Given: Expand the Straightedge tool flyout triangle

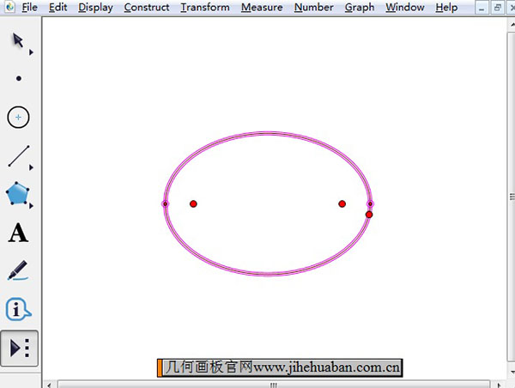Looking at the screenshot, I should tap(31, 167).
